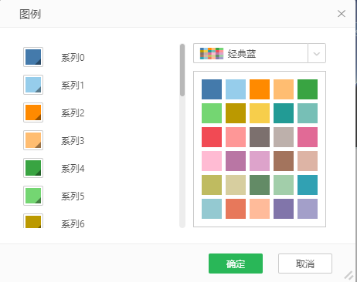Choose the brown swatch in the palette
The image size is (357, 282).
[x=284, y=161]
